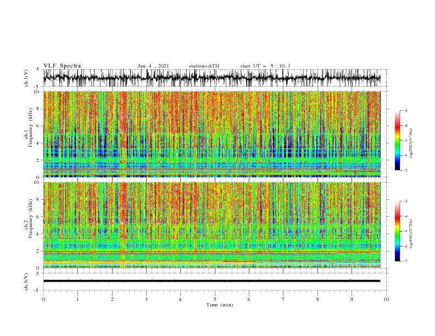Click the time axis tick label "2"
The width and height of the screenshot is (435, 336).
[112, 299]
